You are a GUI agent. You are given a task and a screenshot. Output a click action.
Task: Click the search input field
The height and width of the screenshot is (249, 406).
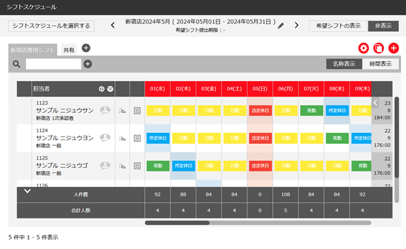pyautogui.click(x=53, y=64)
